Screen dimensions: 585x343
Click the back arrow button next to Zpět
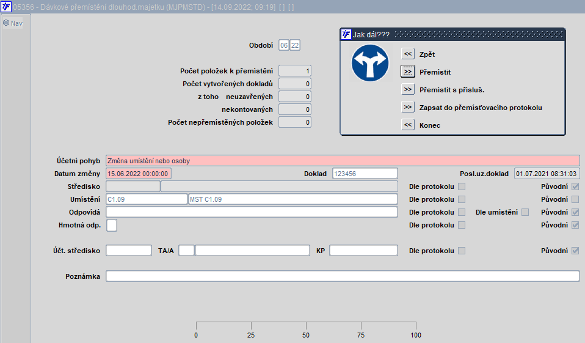pyautogui.click(x=408, y=54)
